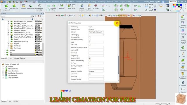Click the Save icon in the quick access bar
The width and height of the screenshot is (187, 105).
(5, 2)
